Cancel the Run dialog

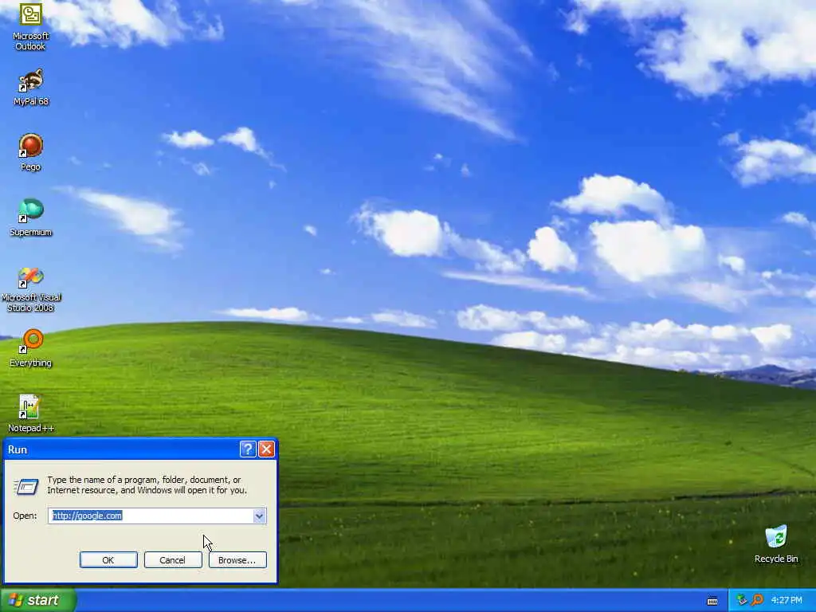173,560
